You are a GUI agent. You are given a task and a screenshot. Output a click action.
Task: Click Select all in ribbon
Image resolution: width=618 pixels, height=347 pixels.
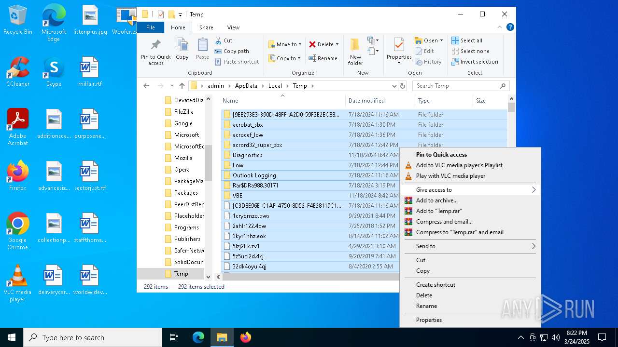pyautogui.click(x=467, y=40)
